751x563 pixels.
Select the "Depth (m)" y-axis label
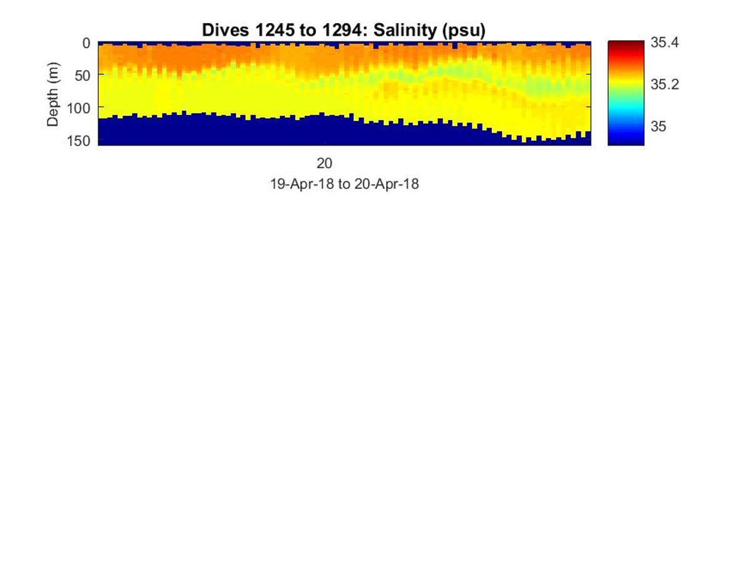pos(53,94)
